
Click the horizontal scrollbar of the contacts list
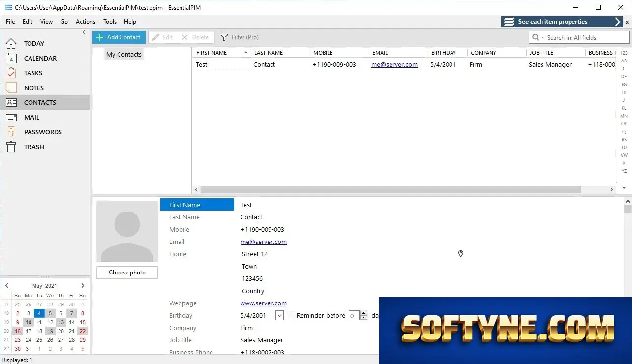pyautogui.click(x=391, y=189)
